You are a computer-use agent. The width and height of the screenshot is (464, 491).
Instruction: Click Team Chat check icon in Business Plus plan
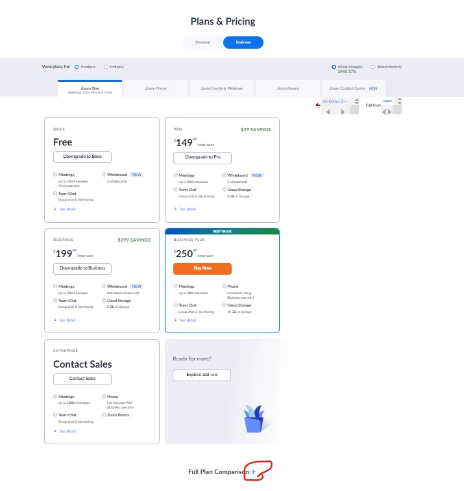pos(175,305)
